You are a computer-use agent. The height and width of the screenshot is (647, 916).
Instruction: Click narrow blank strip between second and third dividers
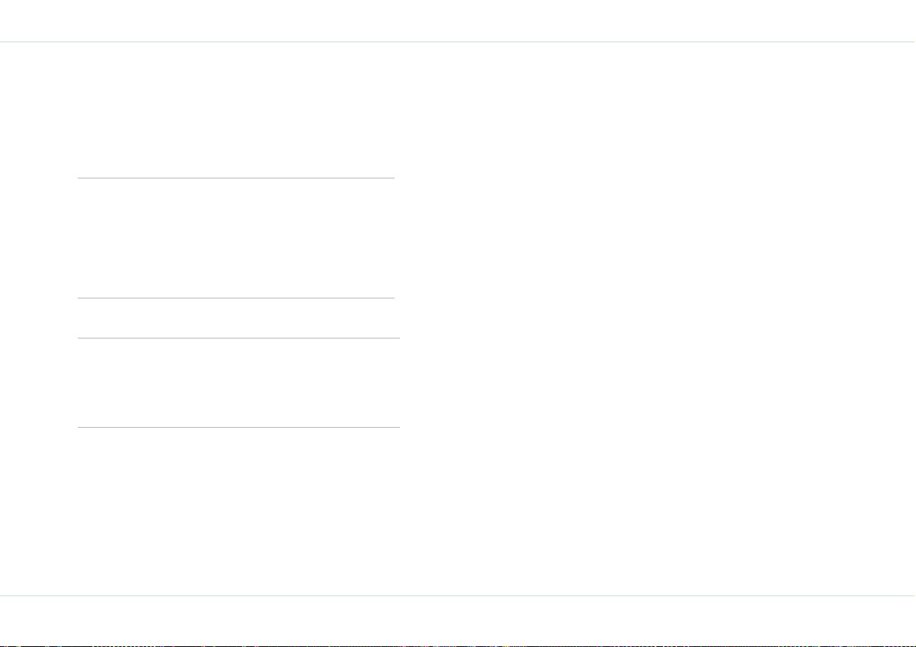coord(236,318)
